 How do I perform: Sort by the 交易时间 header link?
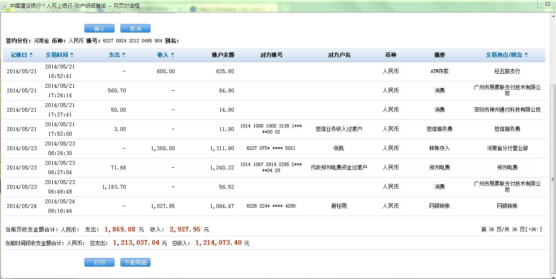[x=57, y=55]
